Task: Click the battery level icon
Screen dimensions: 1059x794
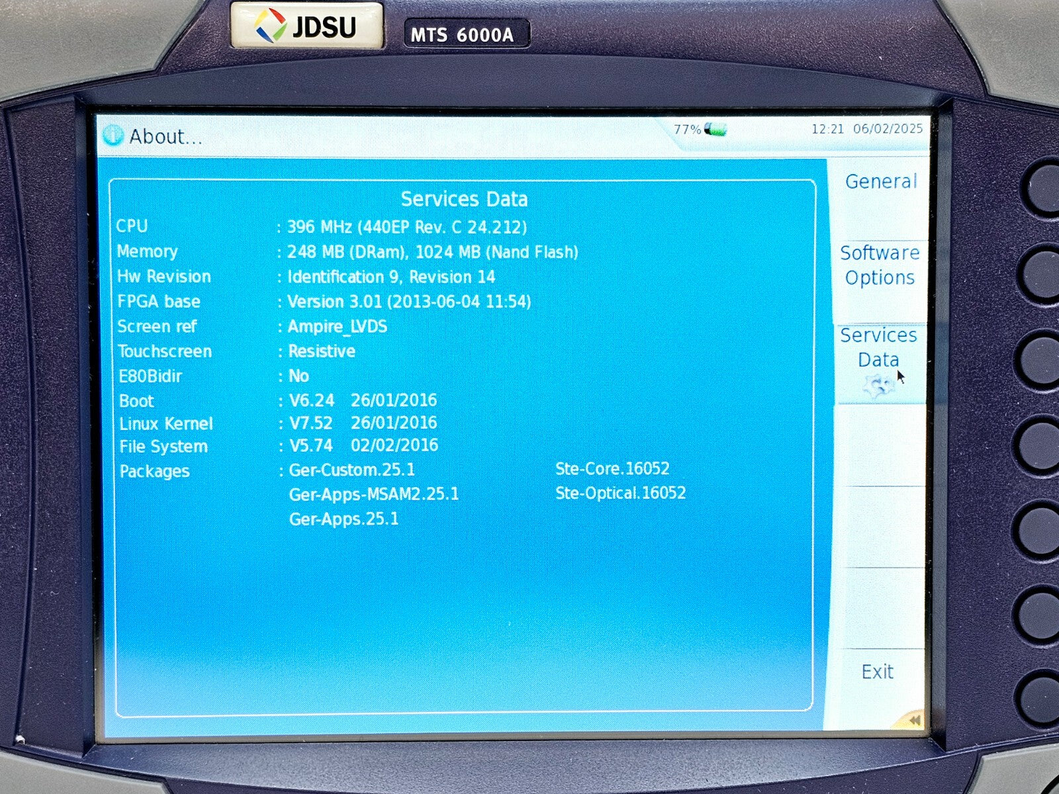Action: (x=715, y=129)
